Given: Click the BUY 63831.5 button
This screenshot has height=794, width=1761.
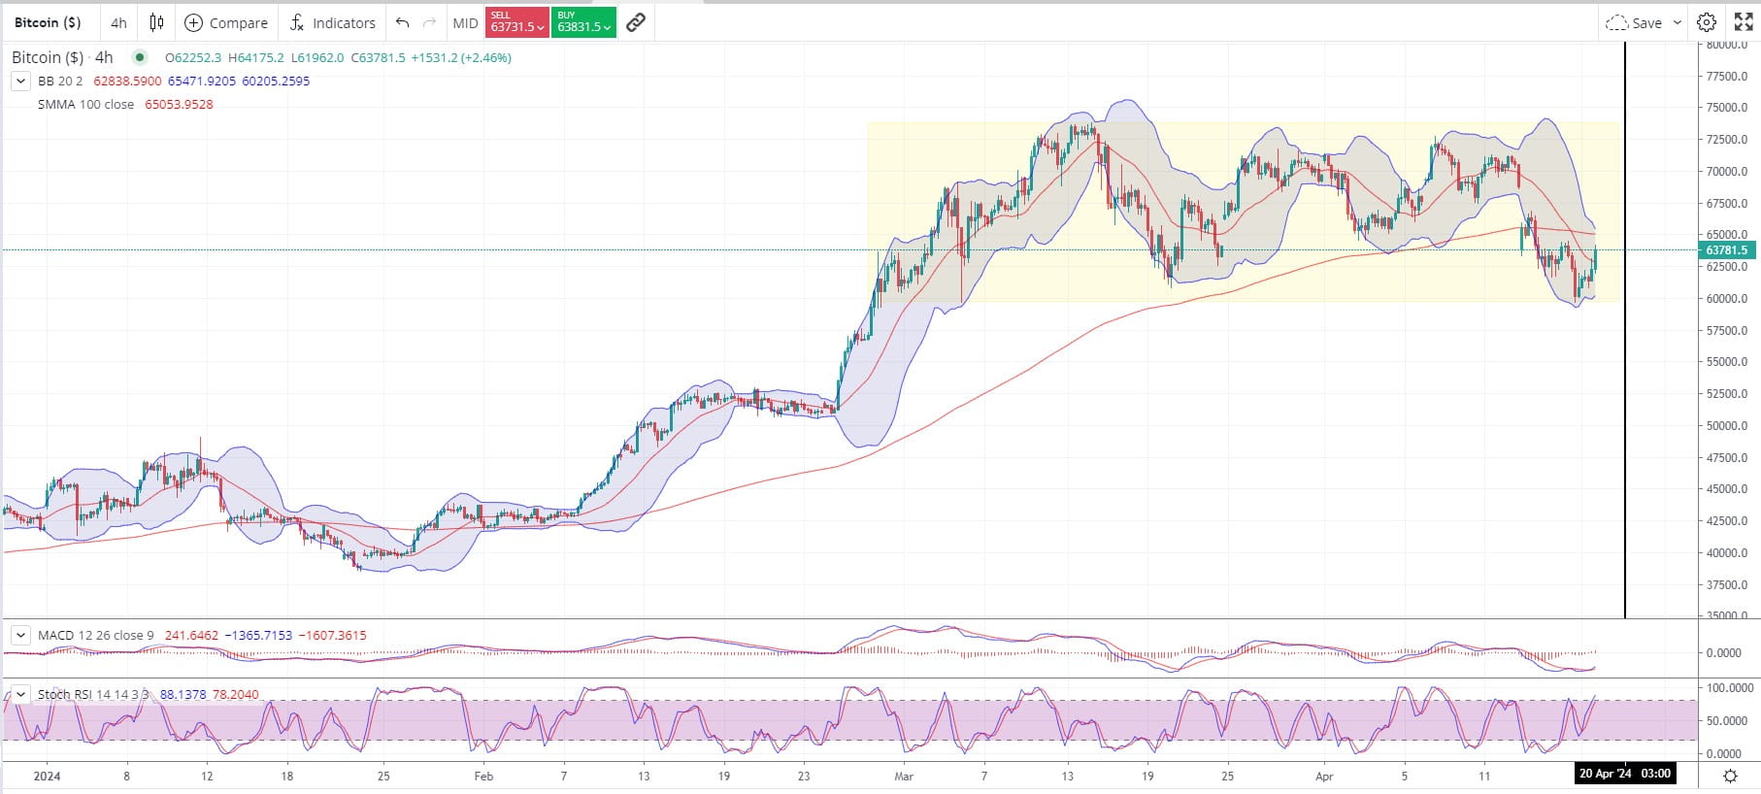Looking at the screenshot, I should point(583,22).
